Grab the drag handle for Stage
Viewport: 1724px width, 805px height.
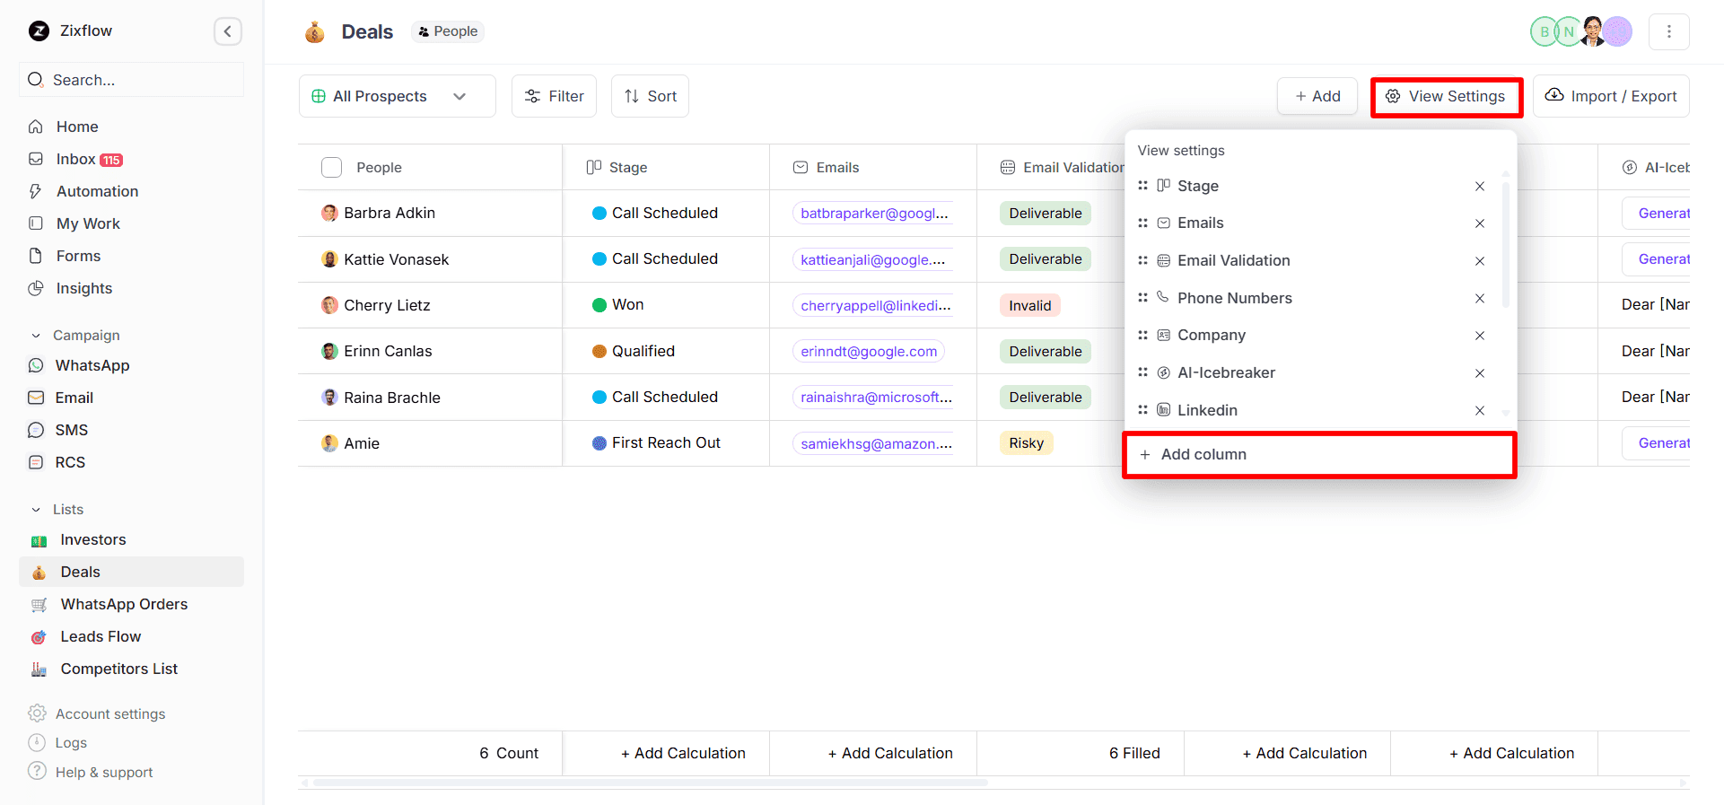click(1142, 186)
